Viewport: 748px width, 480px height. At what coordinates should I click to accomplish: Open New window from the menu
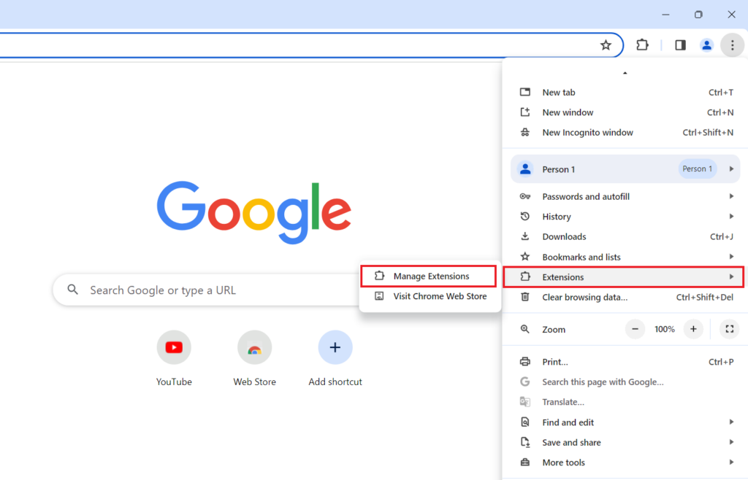pos(625,112)
